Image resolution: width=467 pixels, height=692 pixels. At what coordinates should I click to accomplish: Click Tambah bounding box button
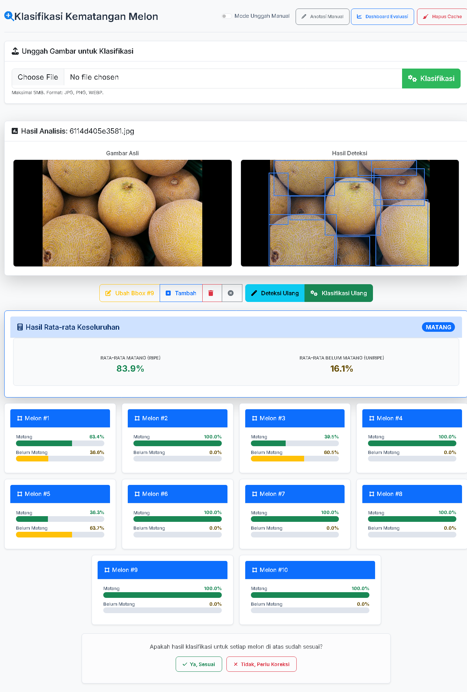tap(181, 293)
